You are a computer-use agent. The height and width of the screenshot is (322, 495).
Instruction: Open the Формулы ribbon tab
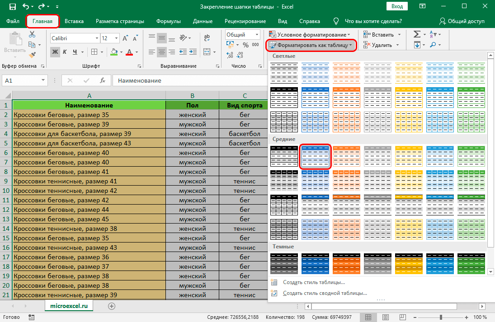168,21
